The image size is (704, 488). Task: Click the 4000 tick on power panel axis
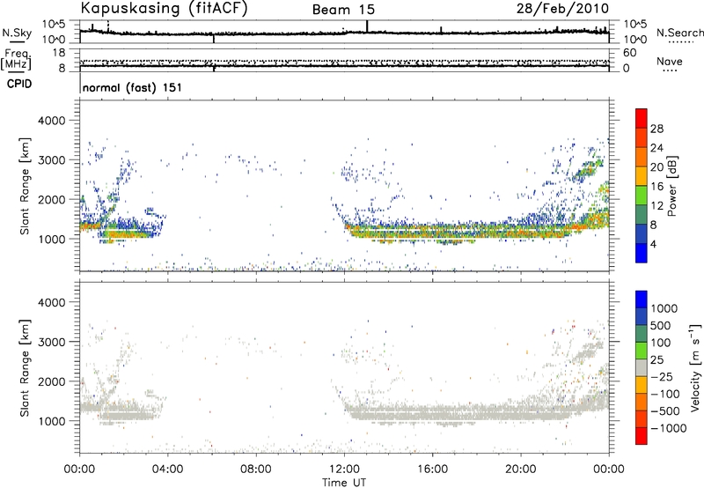tap(51, 121)
